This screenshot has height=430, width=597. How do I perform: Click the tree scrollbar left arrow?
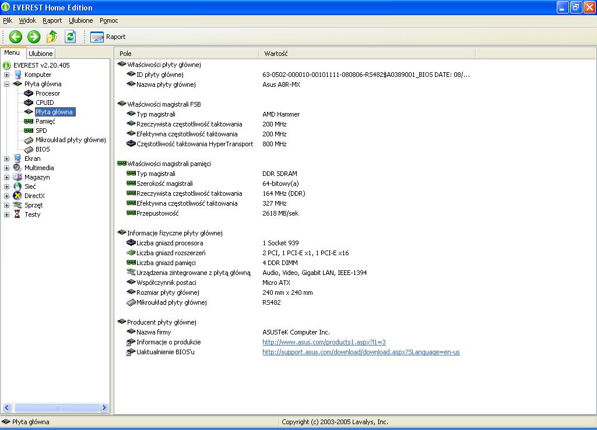point(6,407)
